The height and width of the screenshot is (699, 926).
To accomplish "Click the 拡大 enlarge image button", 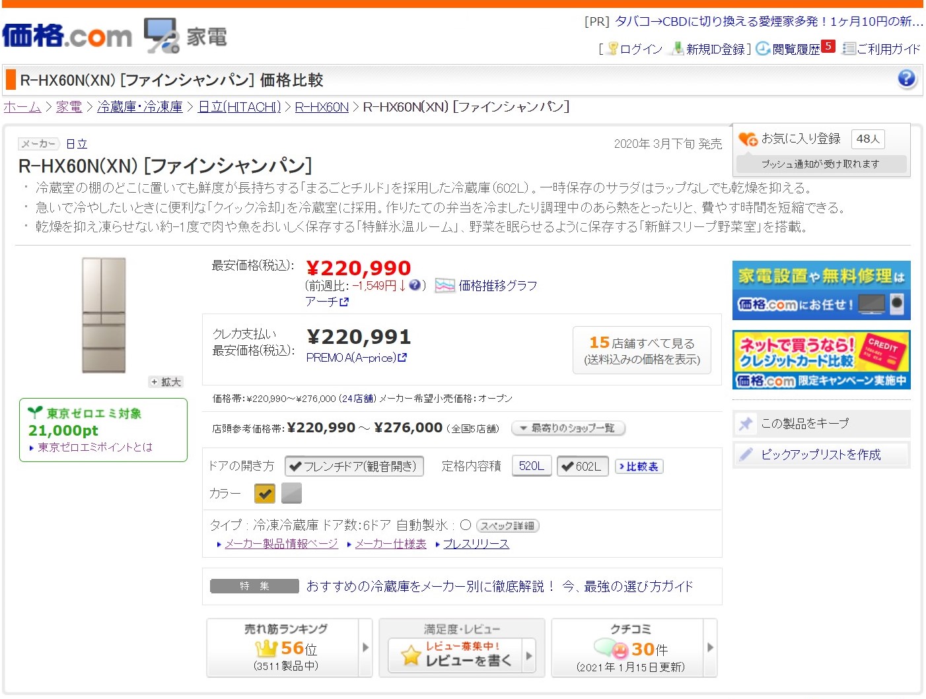I will point(166,382).
